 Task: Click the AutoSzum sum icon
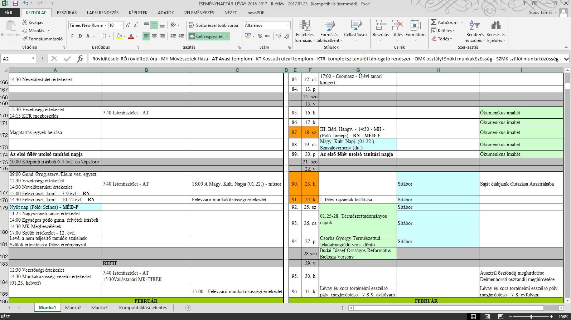coord(434,22)
